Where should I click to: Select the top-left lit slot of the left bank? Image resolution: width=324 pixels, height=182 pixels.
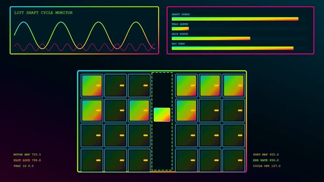[92, 85]
